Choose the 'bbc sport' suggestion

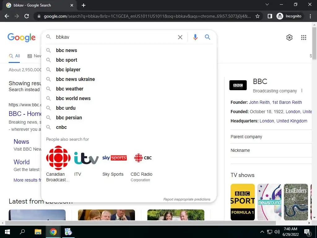click(129, 60)
